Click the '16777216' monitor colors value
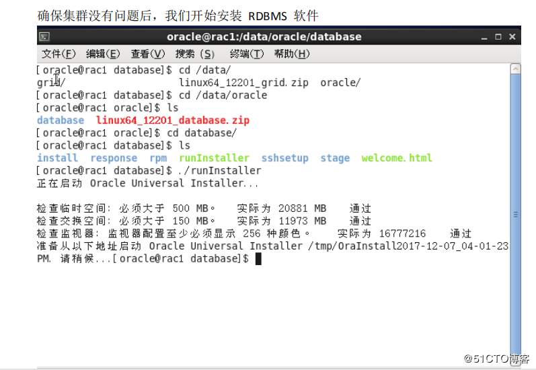 [x=402, y=233]
